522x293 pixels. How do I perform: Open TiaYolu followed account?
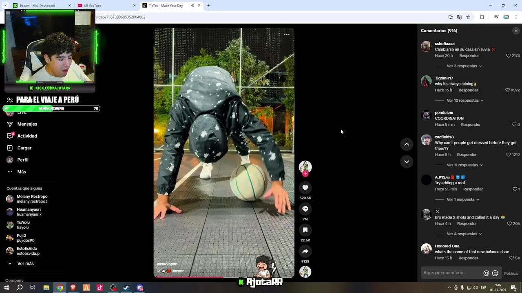(18, 225)
